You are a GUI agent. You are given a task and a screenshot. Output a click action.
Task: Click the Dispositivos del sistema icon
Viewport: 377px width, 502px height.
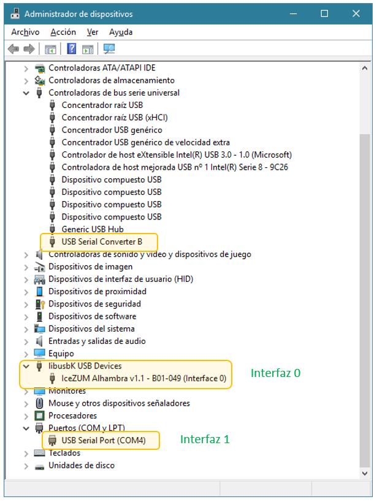(39, 329)
